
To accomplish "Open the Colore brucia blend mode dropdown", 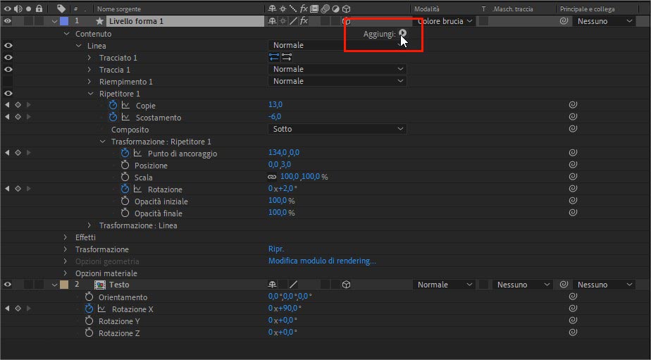I will (x=445, y=21).
